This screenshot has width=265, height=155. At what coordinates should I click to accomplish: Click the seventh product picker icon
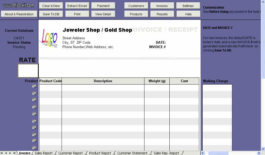[34, 127]
